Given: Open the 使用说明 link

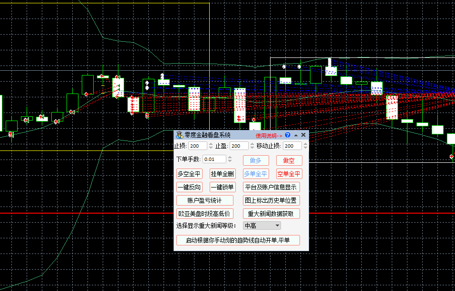Looking at the screenshot, I should 269,136.
